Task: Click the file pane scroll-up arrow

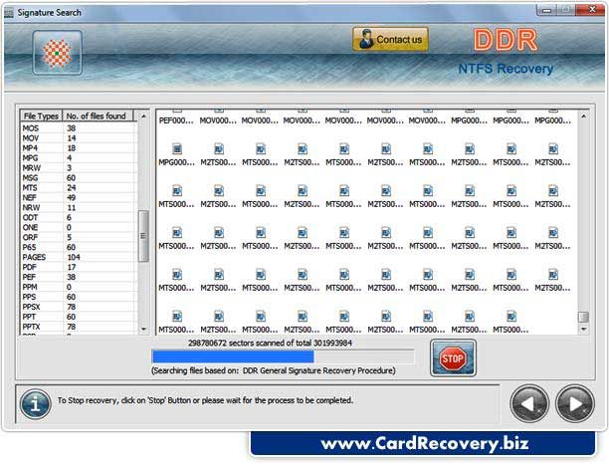Action: click(x=583, y=116)
